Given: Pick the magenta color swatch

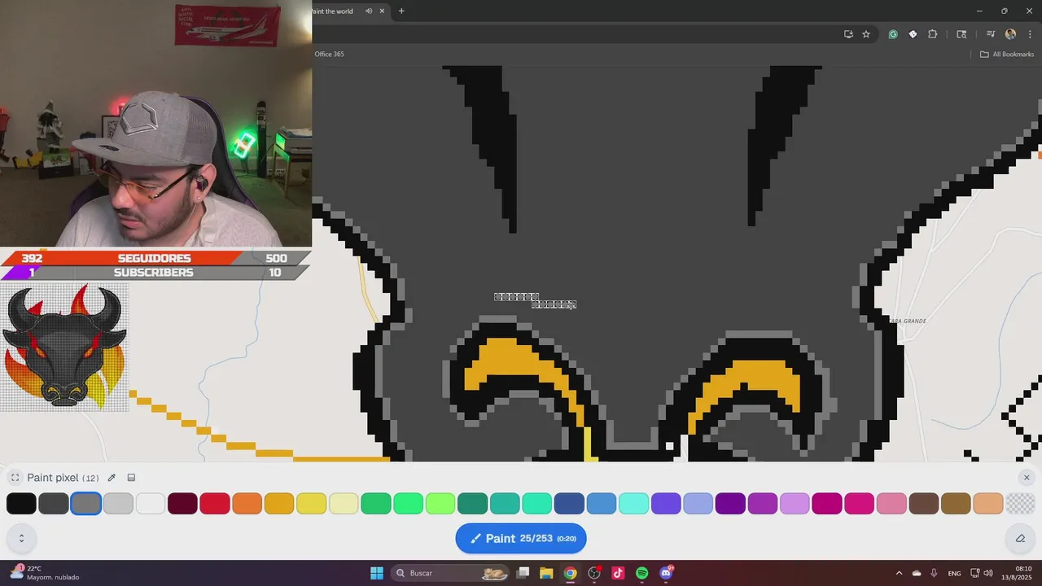Looking at the screenshot, I should pyautogui.click(x=827, y=503).
